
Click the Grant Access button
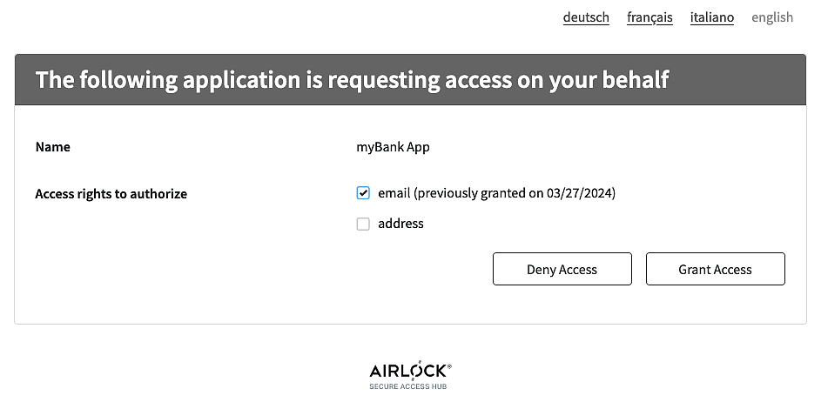[x=715, y=270]
